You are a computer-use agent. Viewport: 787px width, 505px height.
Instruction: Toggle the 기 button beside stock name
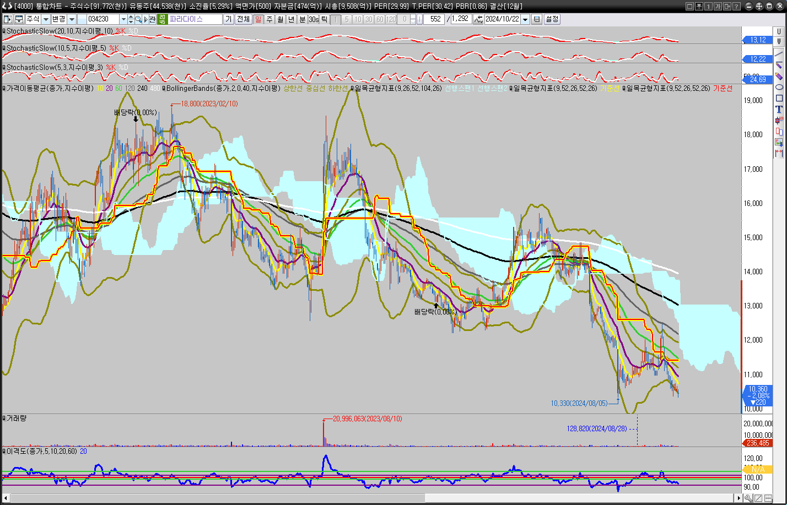click(228, 19)
